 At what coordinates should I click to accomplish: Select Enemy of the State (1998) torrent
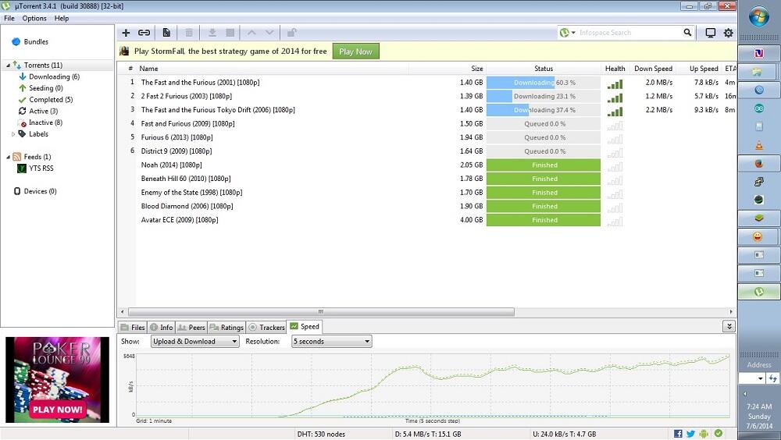tap(192, 192)
